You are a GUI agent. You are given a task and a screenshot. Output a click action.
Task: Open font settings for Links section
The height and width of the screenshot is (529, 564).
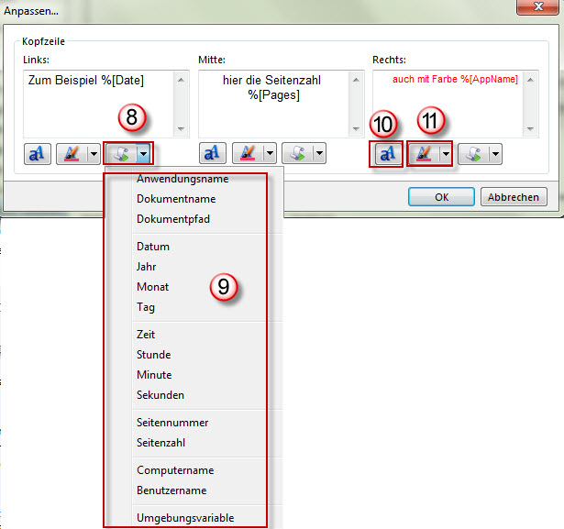point(38,154)
